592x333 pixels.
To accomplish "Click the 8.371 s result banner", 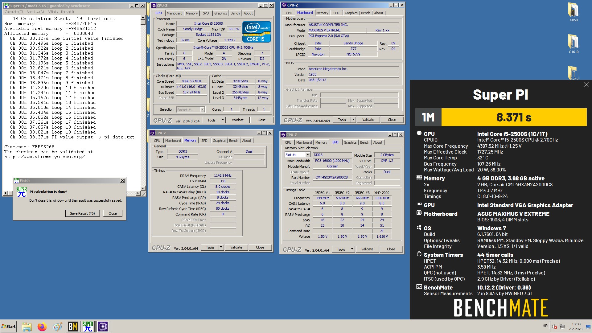I will [514, 117].
